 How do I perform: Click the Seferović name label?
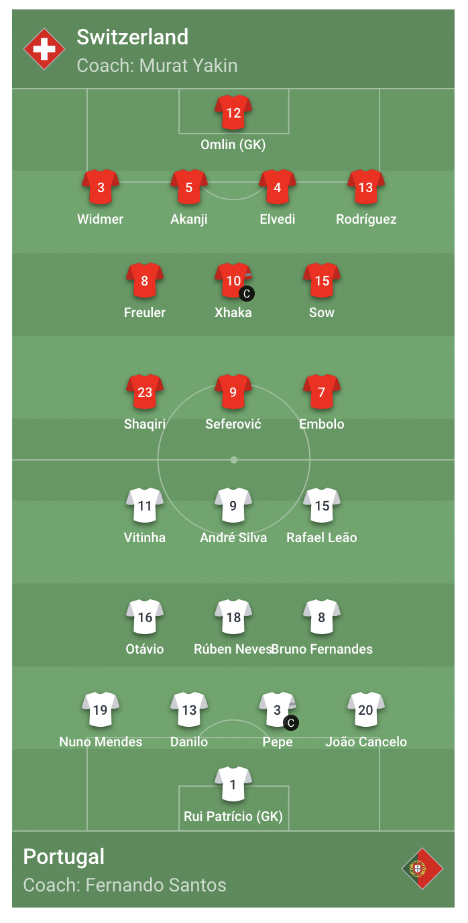pos(233,424)
